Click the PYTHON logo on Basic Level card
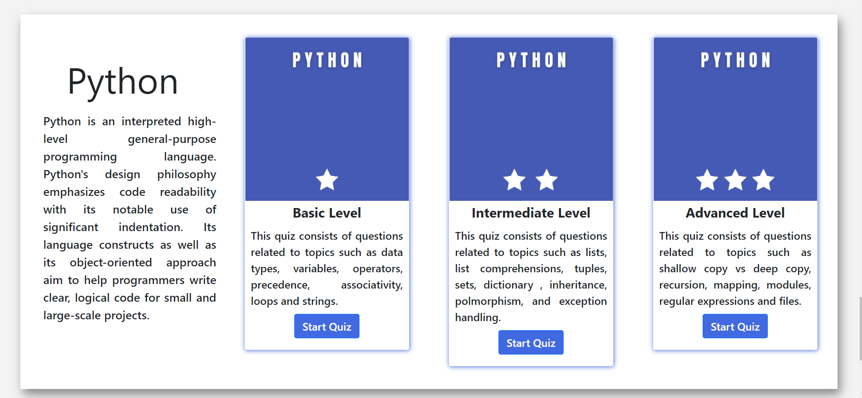 (327, 59)
